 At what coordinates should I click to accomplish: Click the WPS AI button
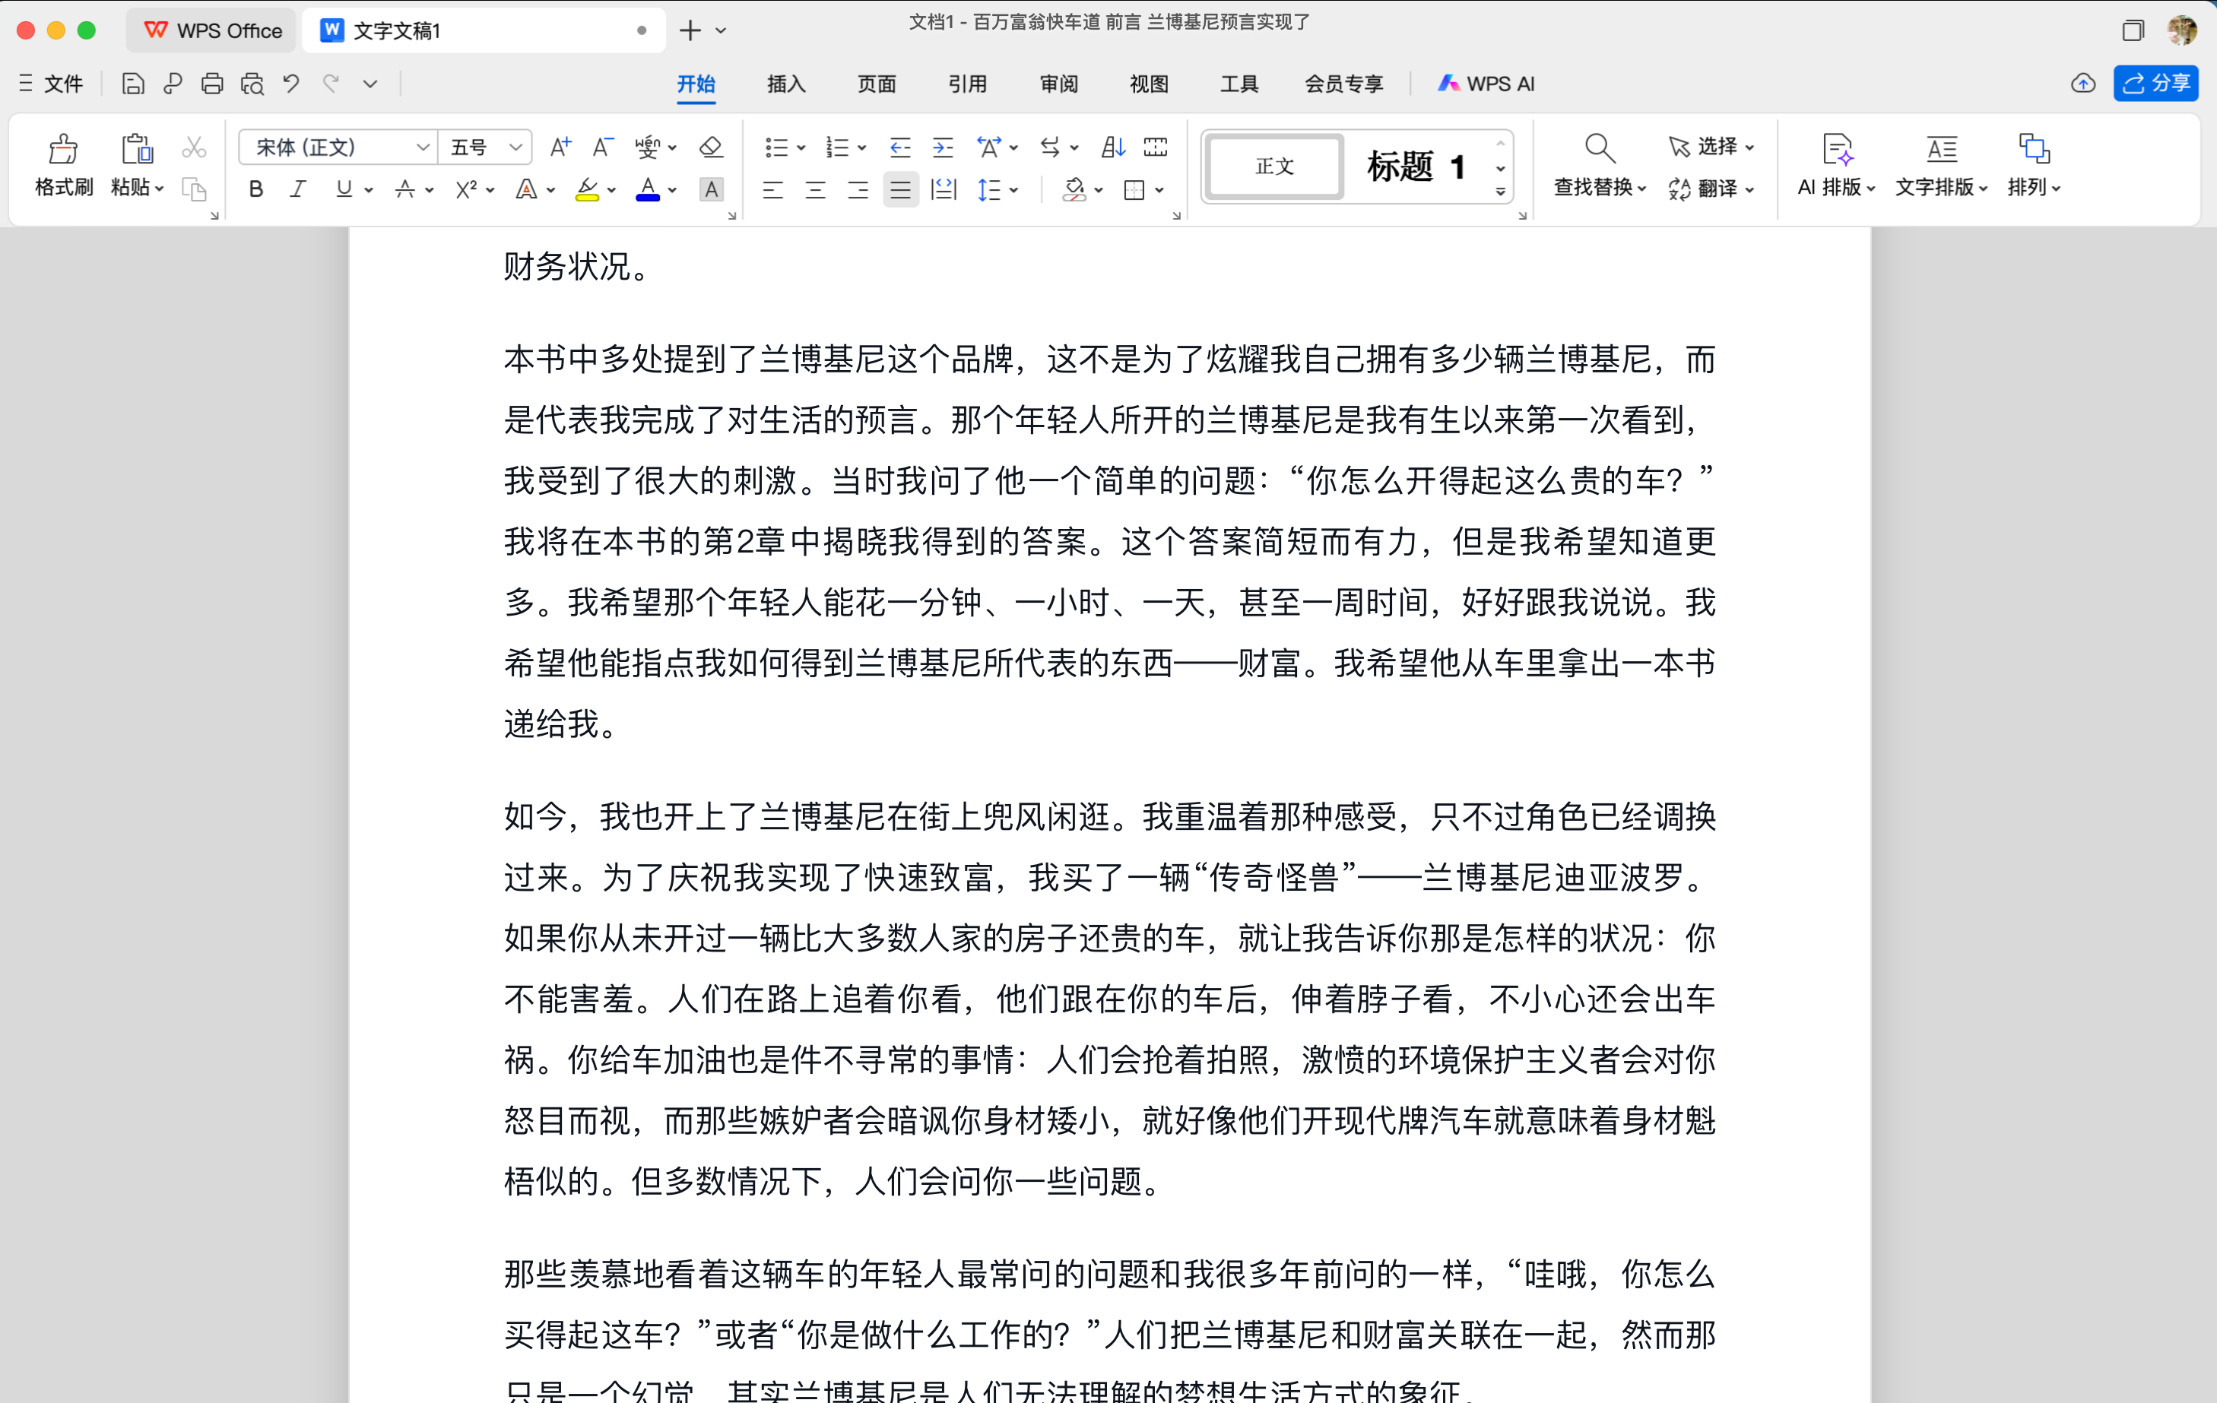(x=1486, y=84)
